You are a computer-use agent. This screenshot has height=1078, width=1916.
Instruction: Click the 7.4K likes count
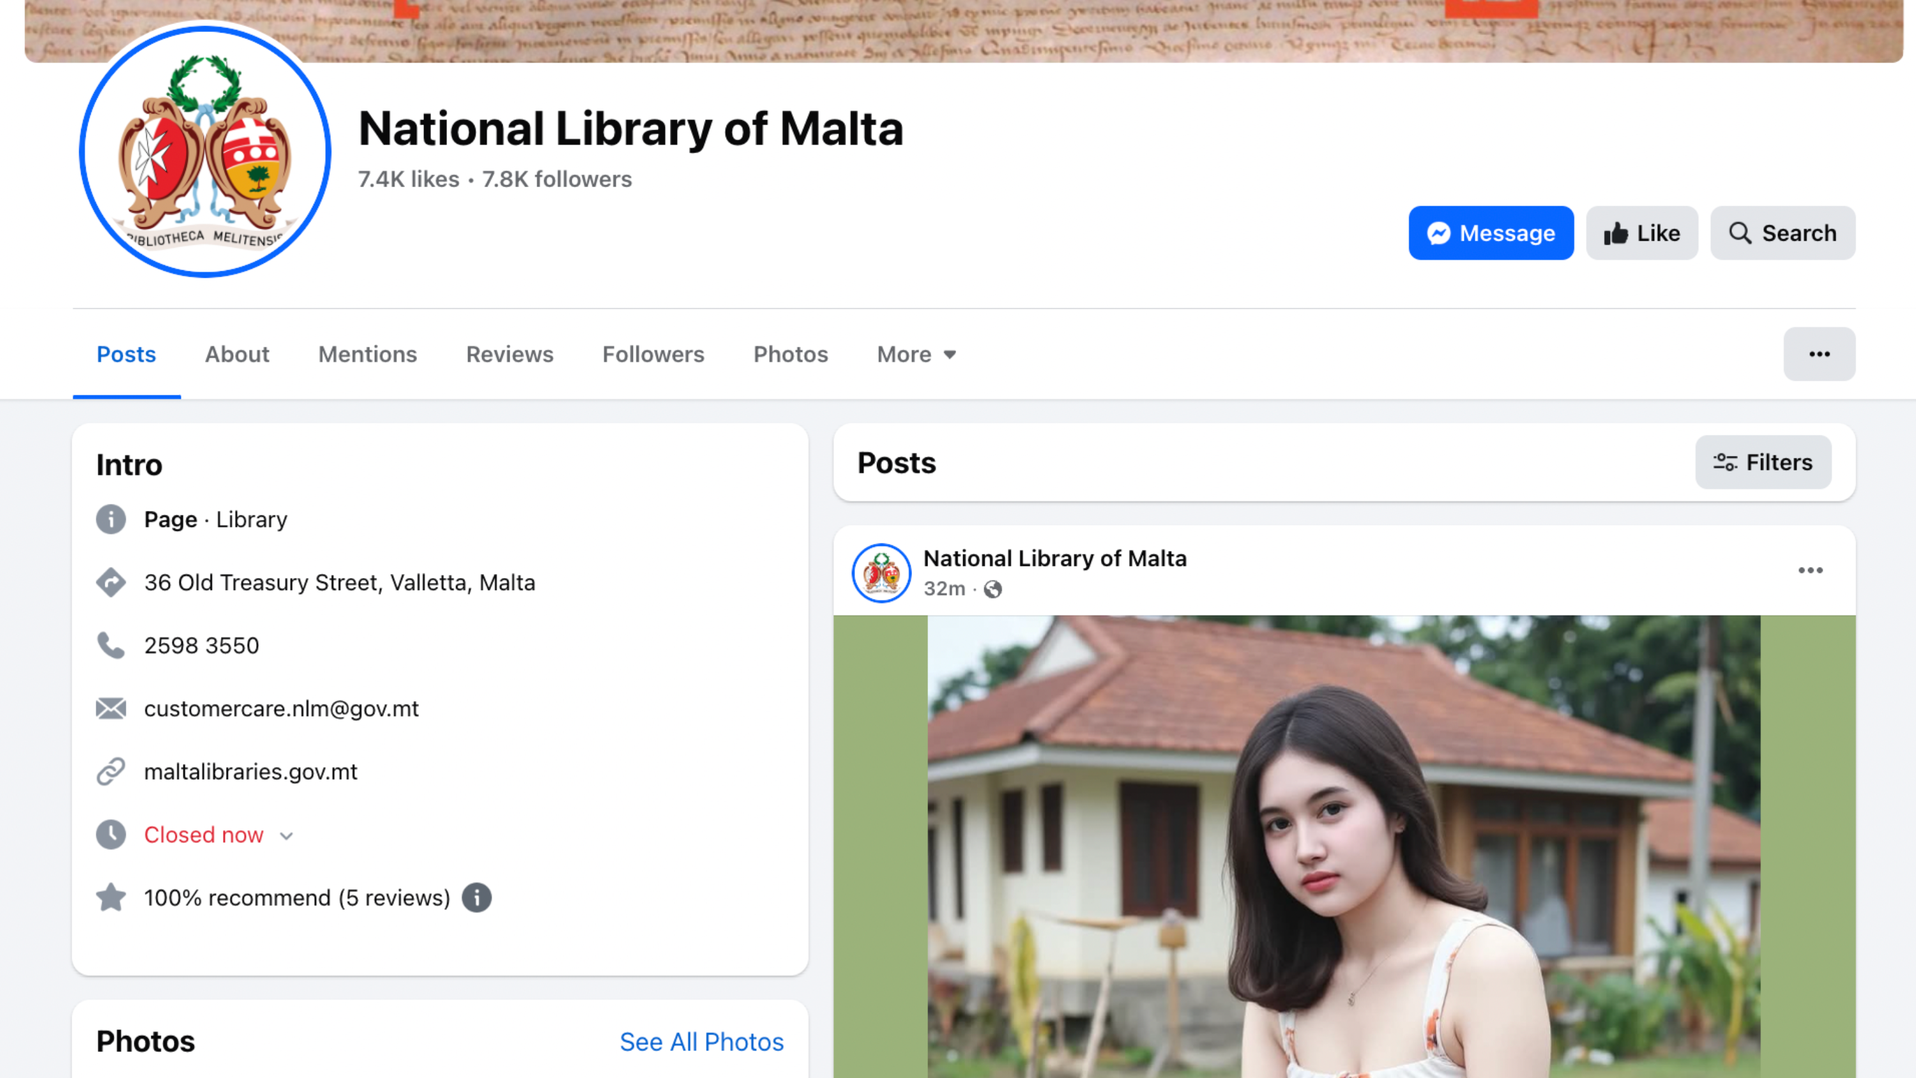(408, 179)
